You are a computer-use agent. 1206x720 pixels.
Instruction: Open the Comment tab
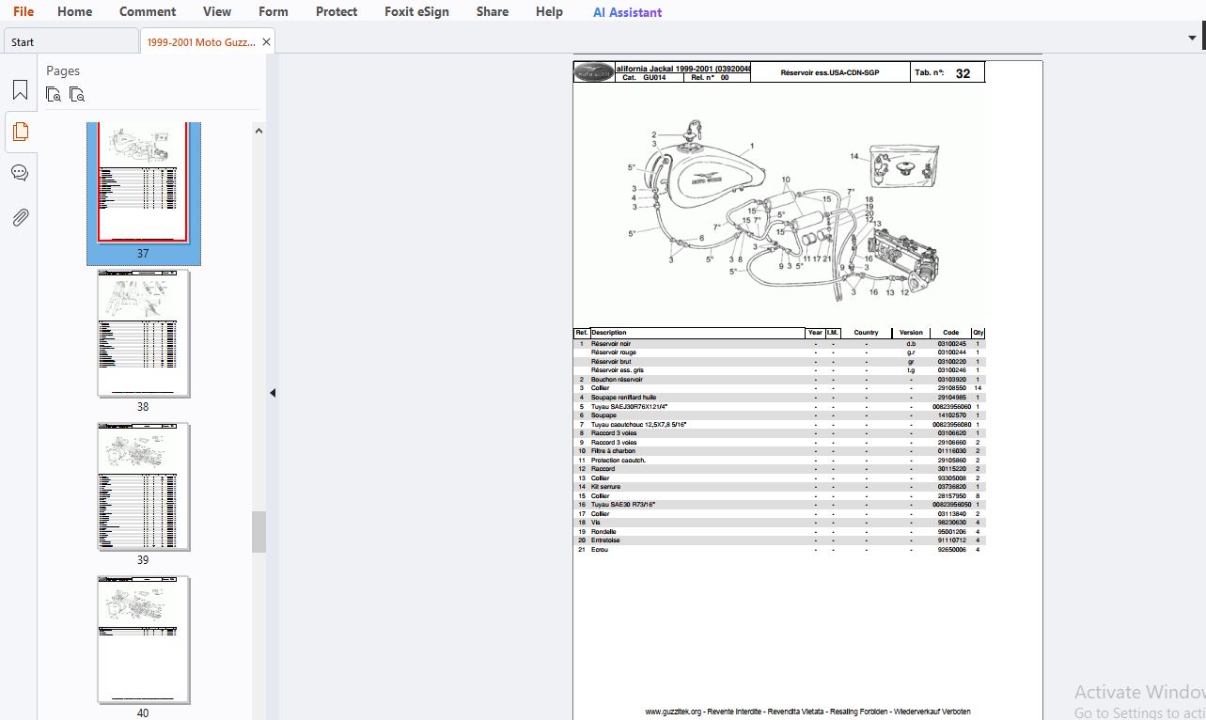pyautogui.click(x=148, y=11)
